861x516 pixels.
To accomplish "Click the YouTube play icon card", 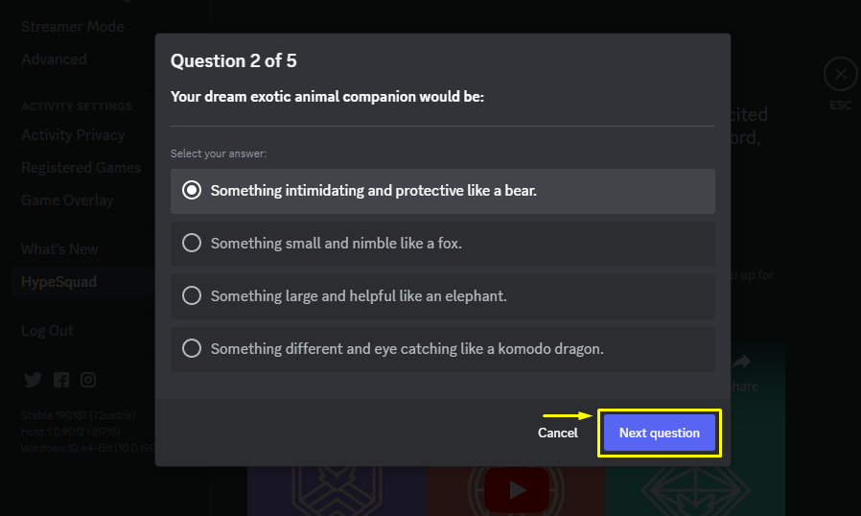I will pos(516,490).
